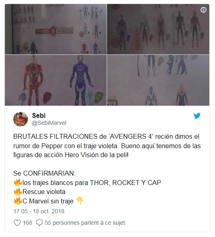The height and width of the screenshot is (237, 215).
Task: Like the tweet with the heart icon
Action: [17, 223]
